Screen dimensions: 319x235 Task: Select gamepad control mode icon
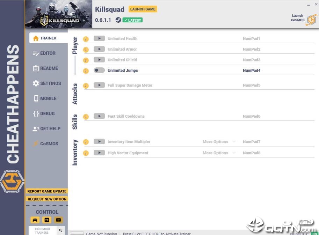[x=35, y=220]
